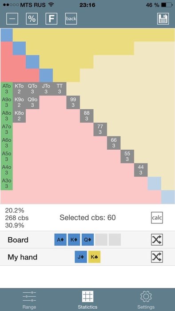Tap the percent icon button
This screenshot has height=311, width=175.
pyautogui.click(x=32, y=19)
